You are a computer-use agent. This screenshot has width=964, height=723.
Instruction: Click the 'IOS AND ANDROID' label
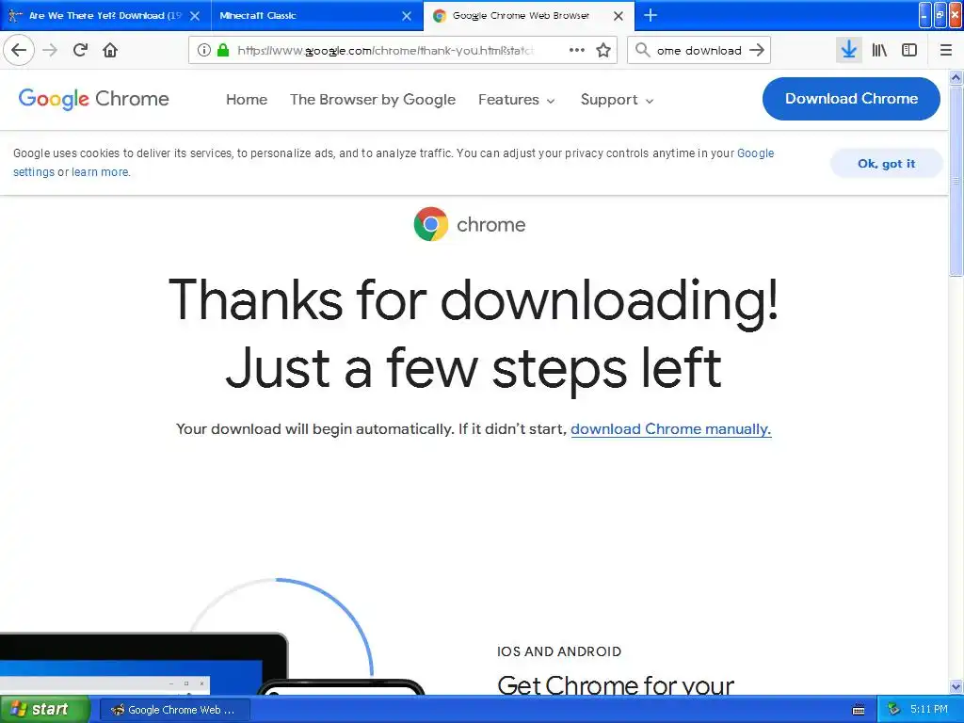pyautogui.click(x=559, y=651)
